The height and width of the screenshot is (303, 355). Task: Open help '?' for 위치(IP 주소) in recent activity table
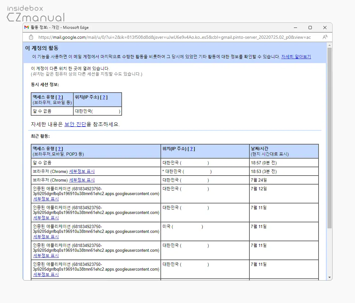tap(191, 149)
